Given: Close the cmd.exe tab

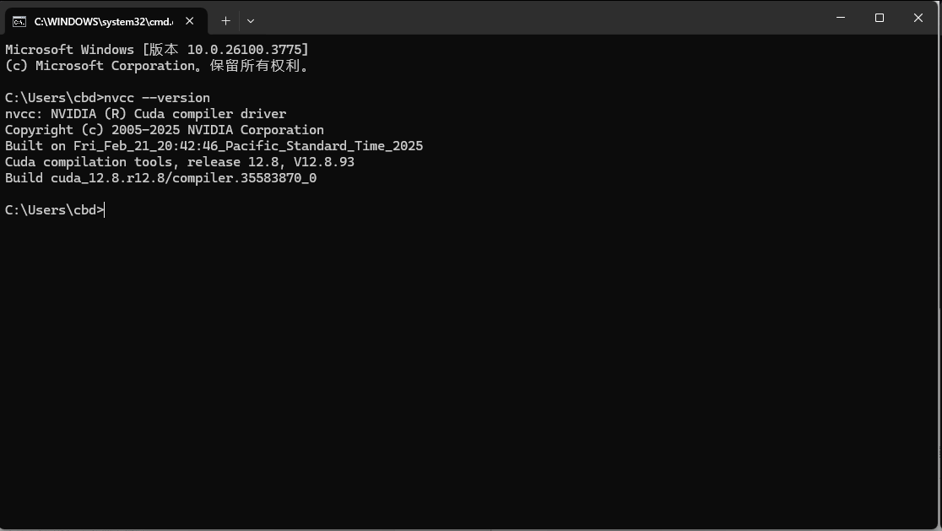Looking at the screenshot, I should click(x=190, y=21).
